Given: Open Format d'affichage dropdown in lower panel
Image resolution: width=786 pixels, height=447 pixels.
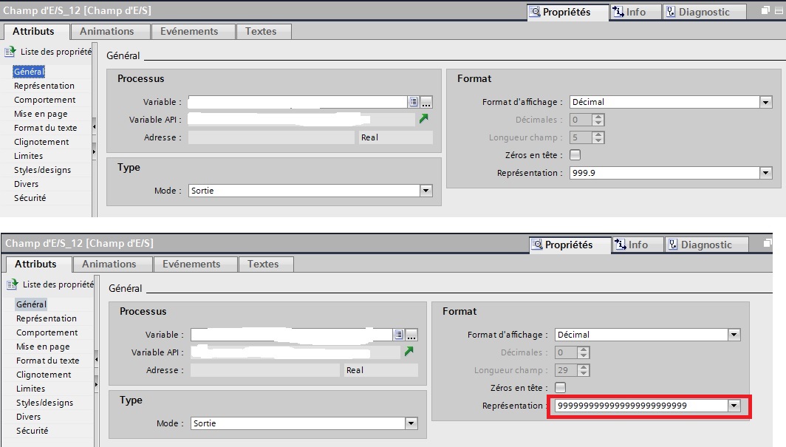Looking at the screenshot, I should [x=734, y=335].
